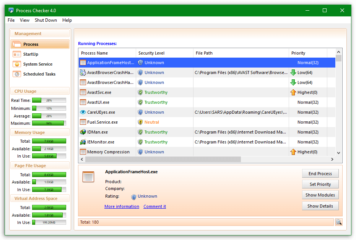Image resolution: width=356 pixels, height=240 pixels.
Task: Click the Set Priority button
Action: pyautogui.click(x=320, y=184)
